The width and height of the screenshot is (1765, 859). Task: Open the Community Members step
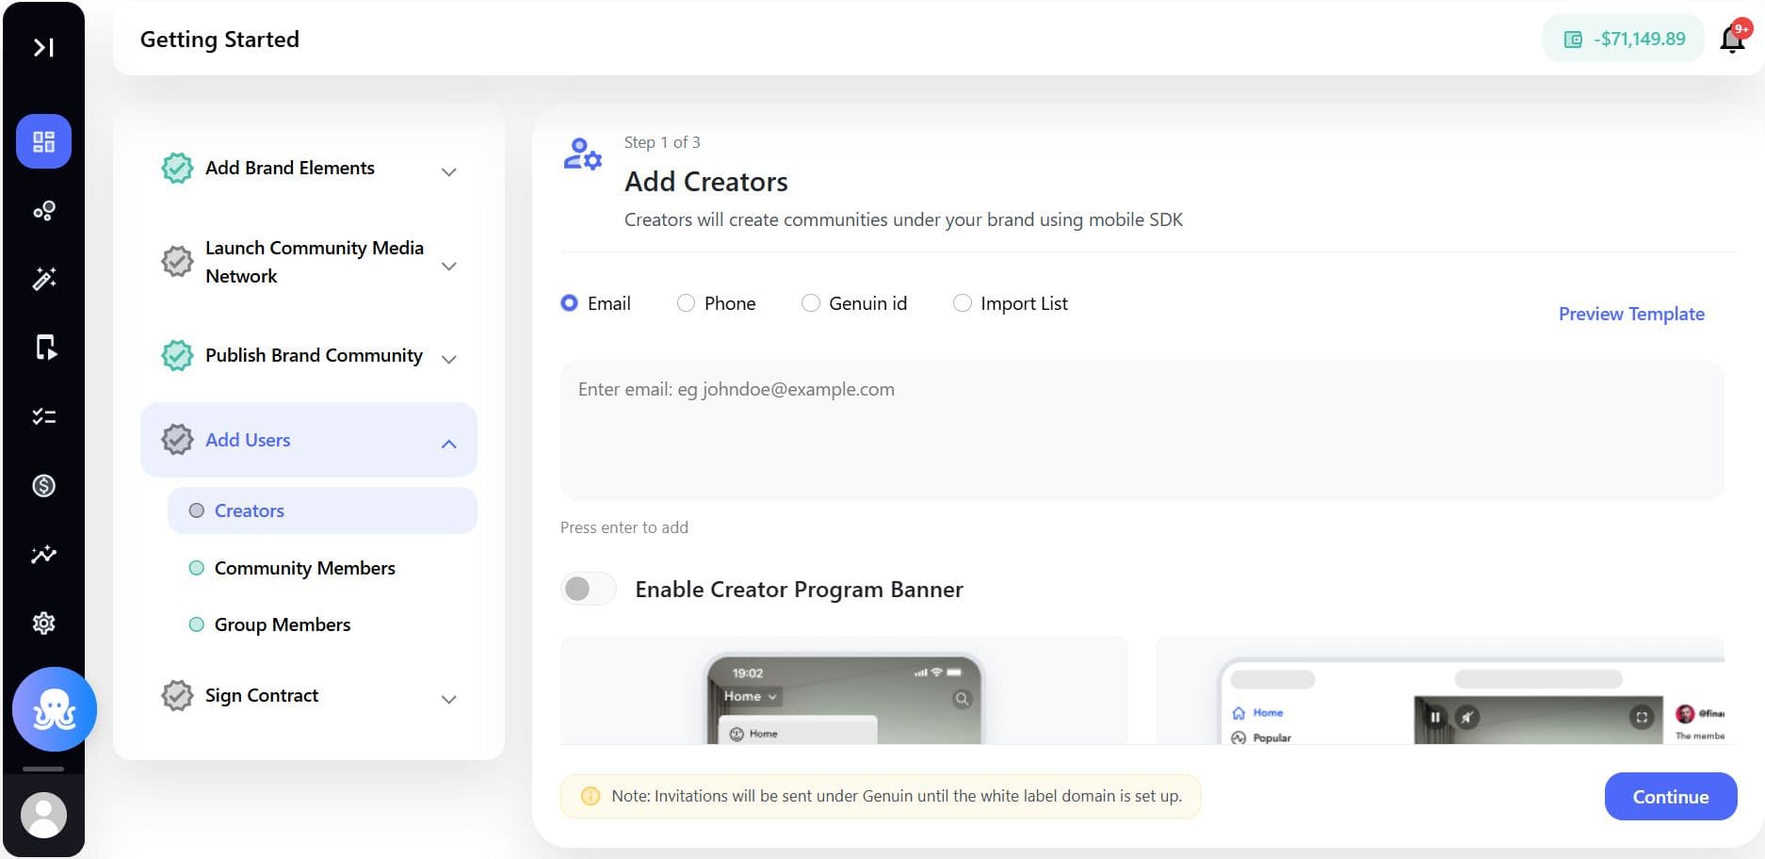[x=304, y=568]
